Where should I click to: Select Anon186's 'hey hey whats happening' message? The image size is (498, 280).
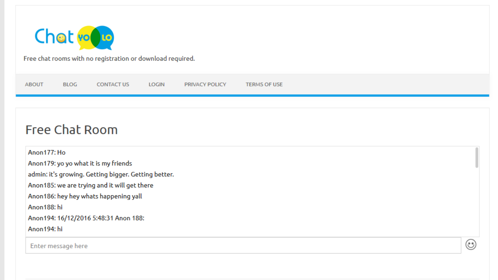click(85, 196)
